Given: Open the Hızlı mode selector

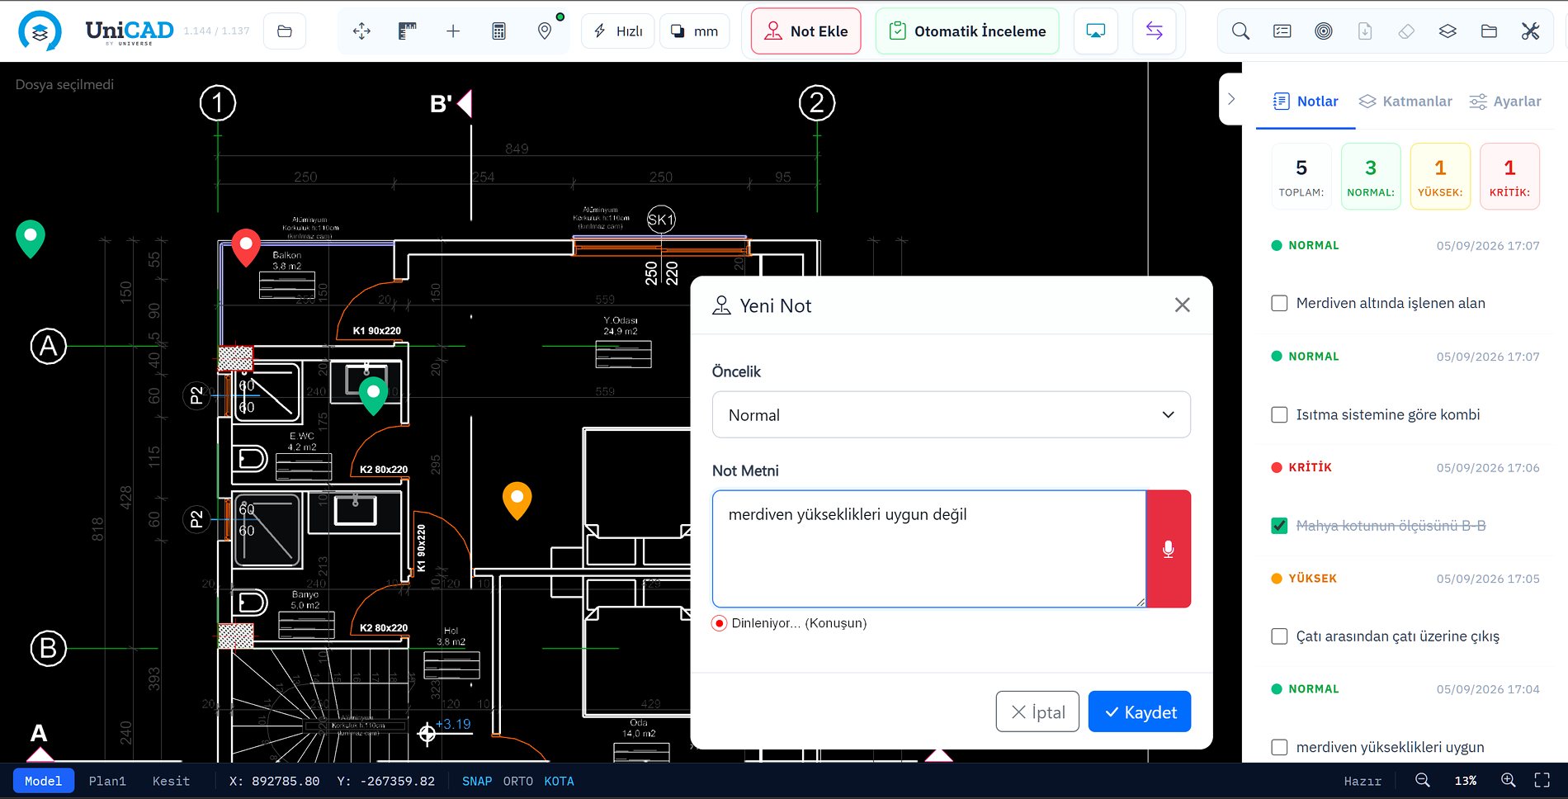Looking at the screenshot, I should 618,31.
